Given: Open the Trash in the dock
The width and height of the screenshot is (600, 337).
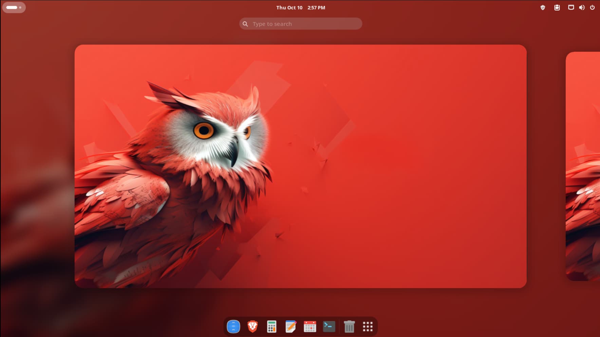Looking at the screenshot, I should click(x=349, y=326).
